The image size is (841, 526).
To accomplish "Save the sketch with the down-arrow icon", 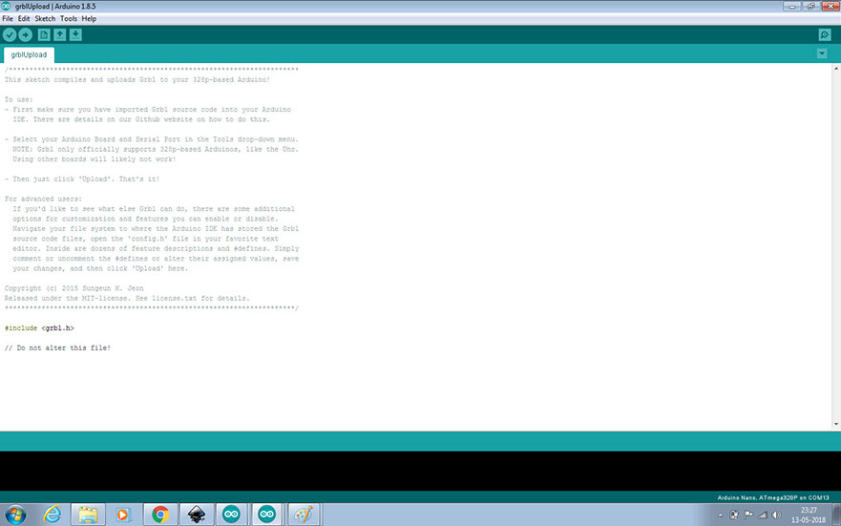I will point(75,35).
